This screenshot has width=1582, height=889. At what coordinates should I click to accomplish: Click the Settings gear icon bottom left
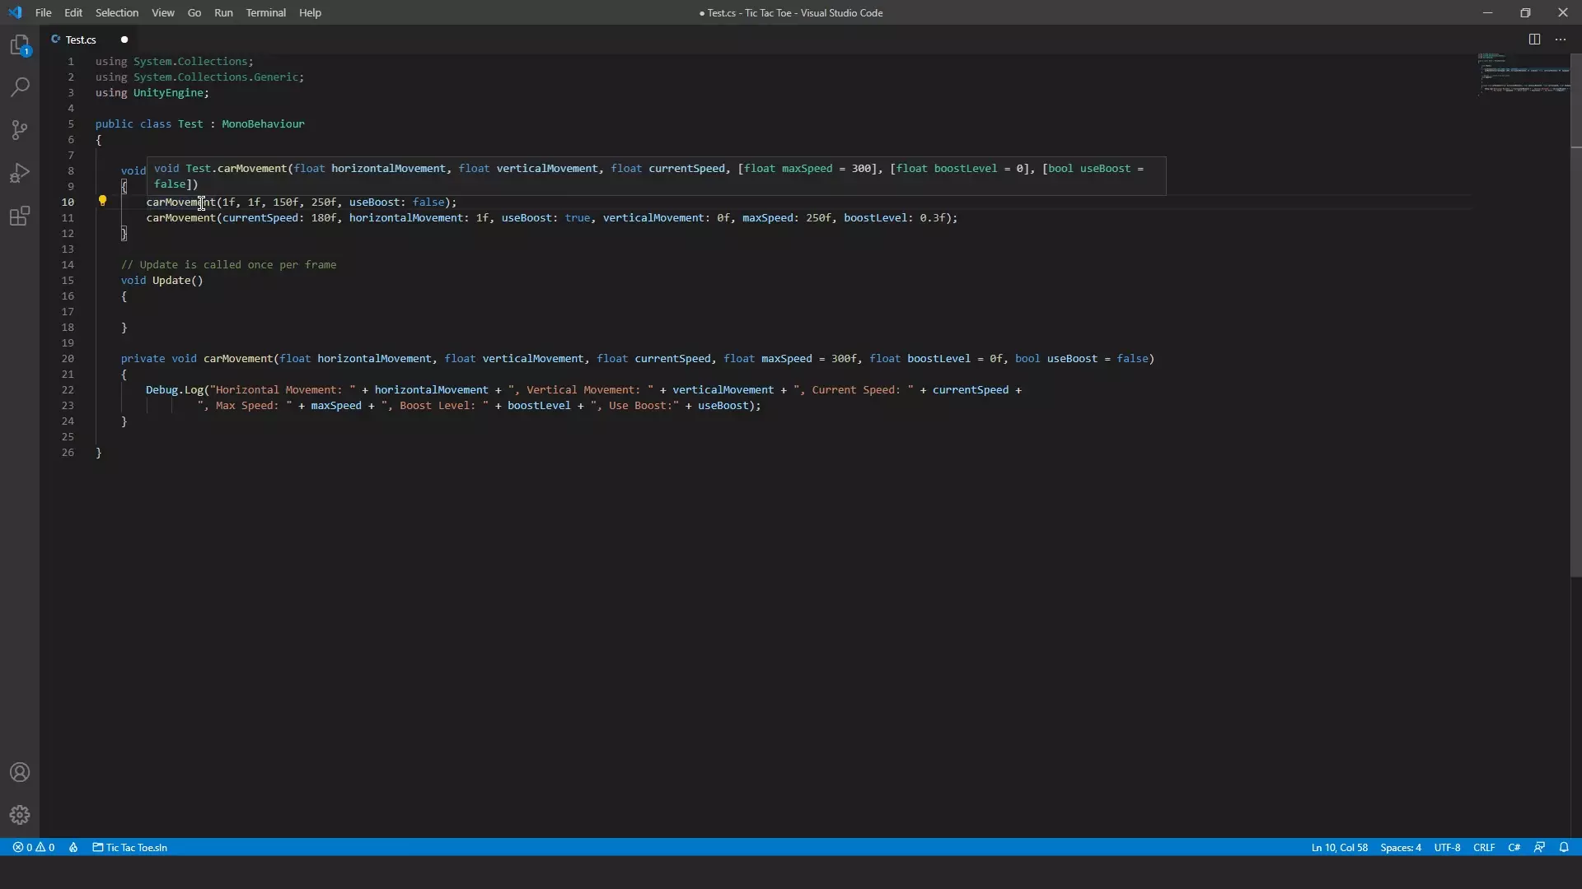coord(20,814)
